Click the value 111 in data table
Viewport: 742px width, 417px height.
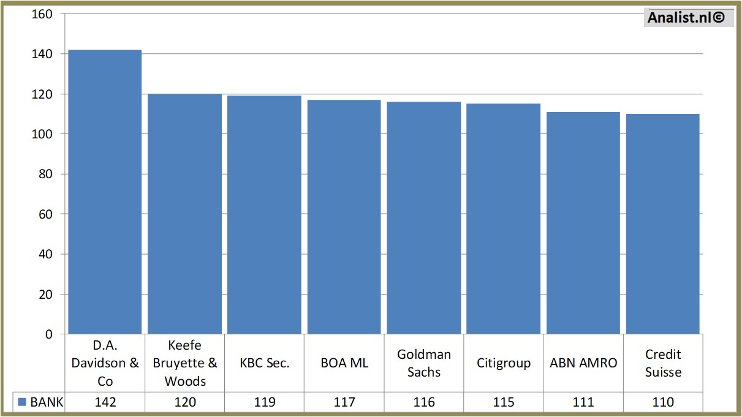tap(583, 402)
